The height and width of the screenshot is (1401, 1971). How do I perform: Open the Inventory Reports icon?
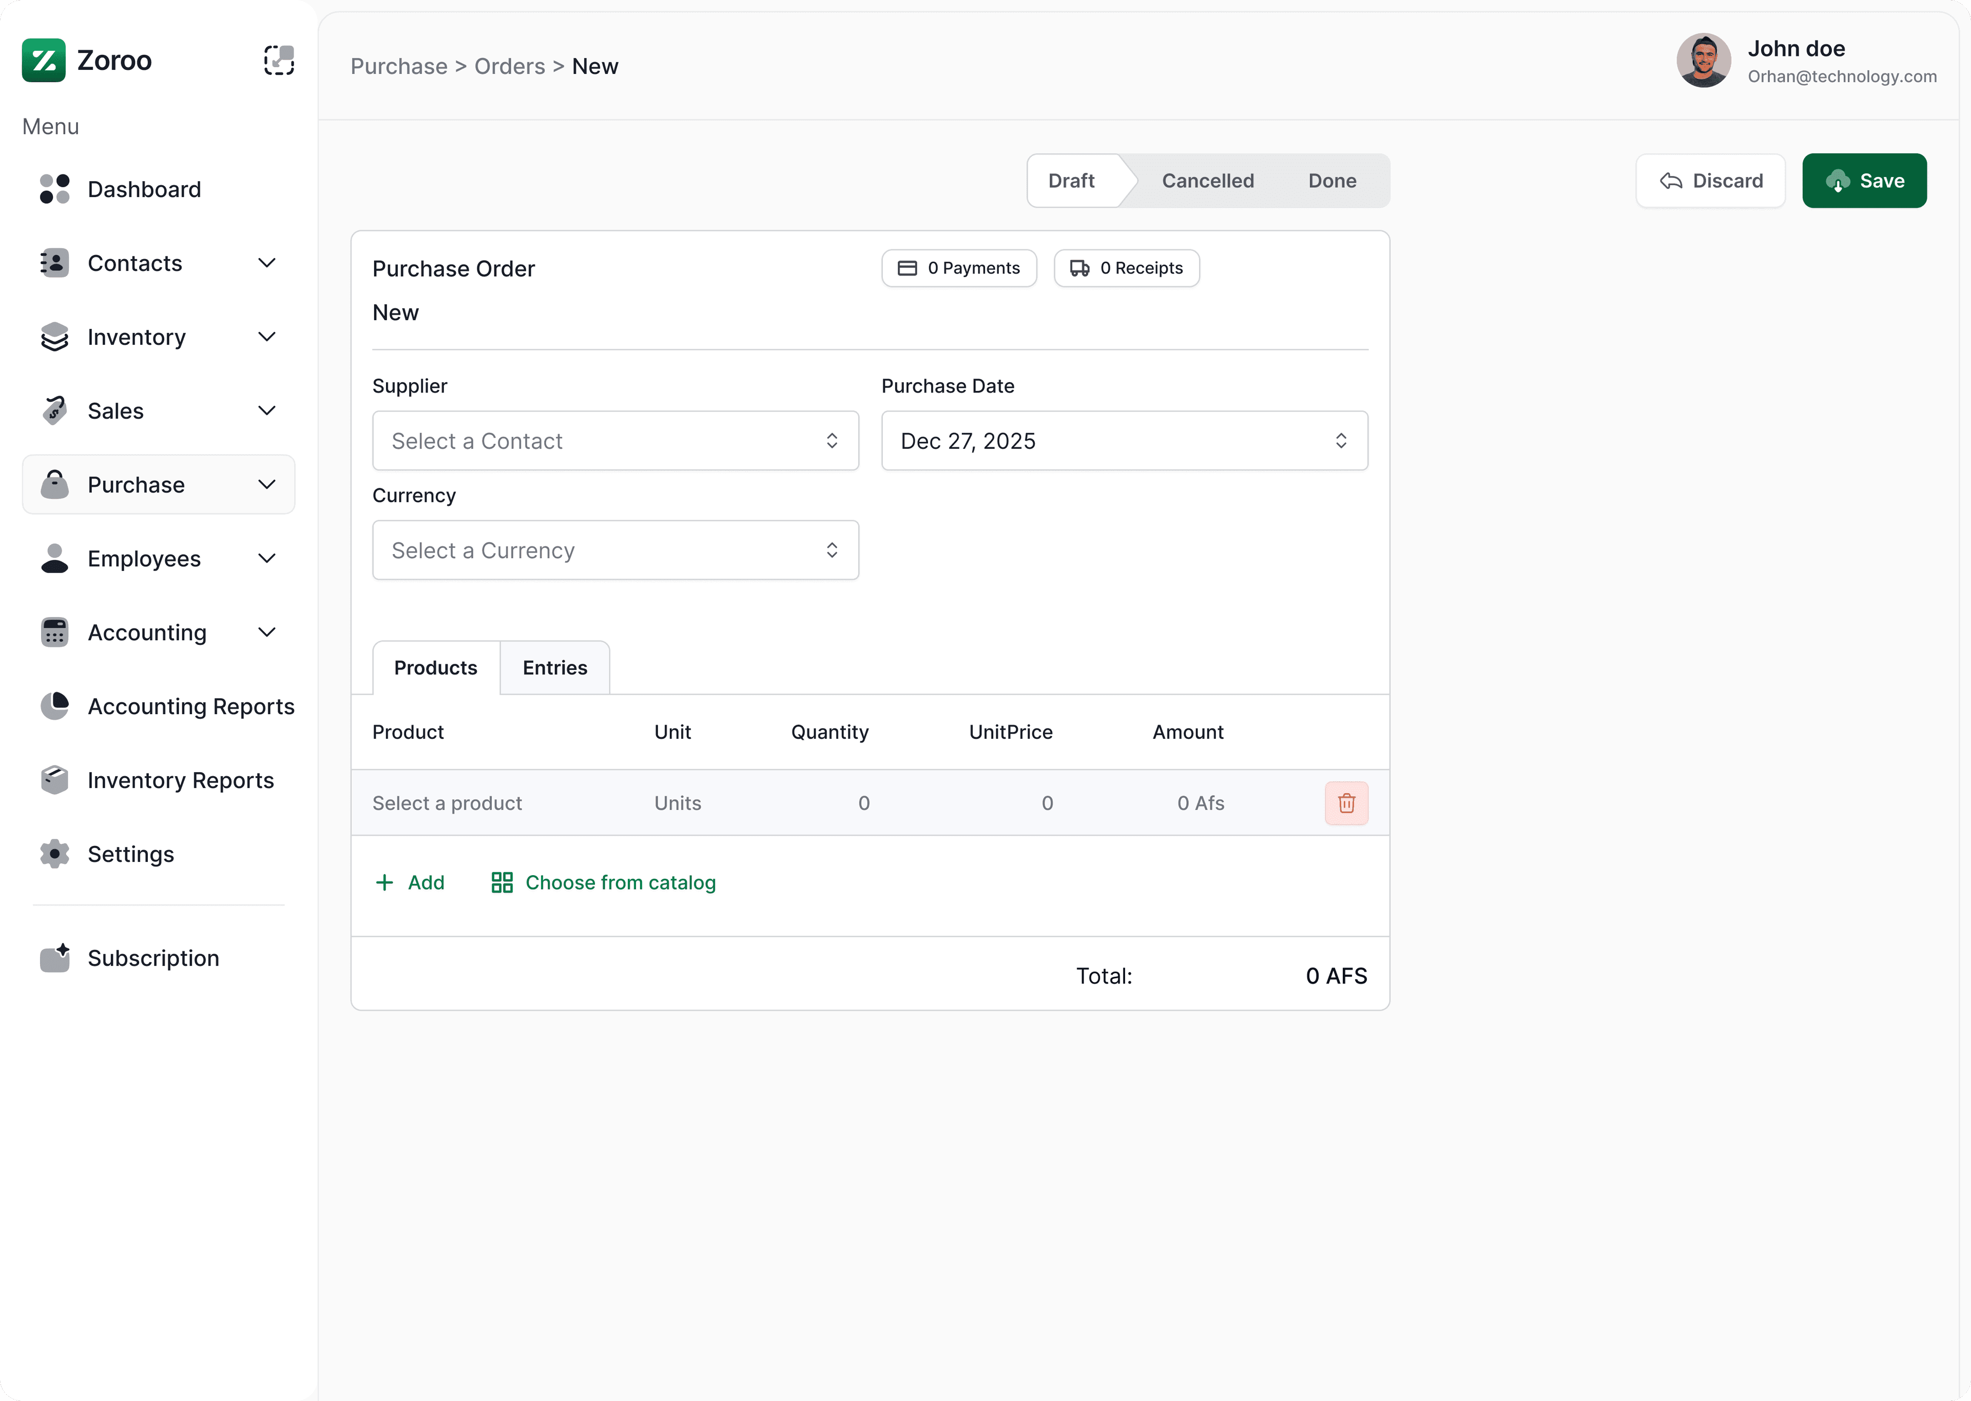(x=54, y=780)
